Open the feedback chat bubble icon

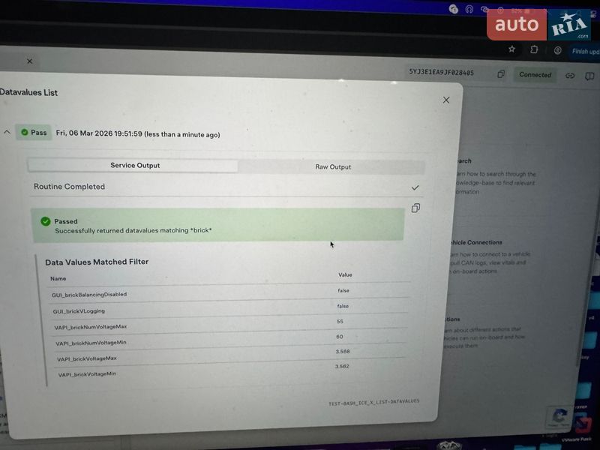point(589,76)
